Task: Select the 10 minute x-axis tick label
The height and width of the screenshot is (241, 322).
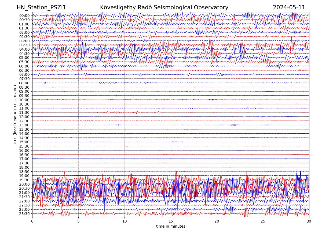Action: tap(125, 221)
